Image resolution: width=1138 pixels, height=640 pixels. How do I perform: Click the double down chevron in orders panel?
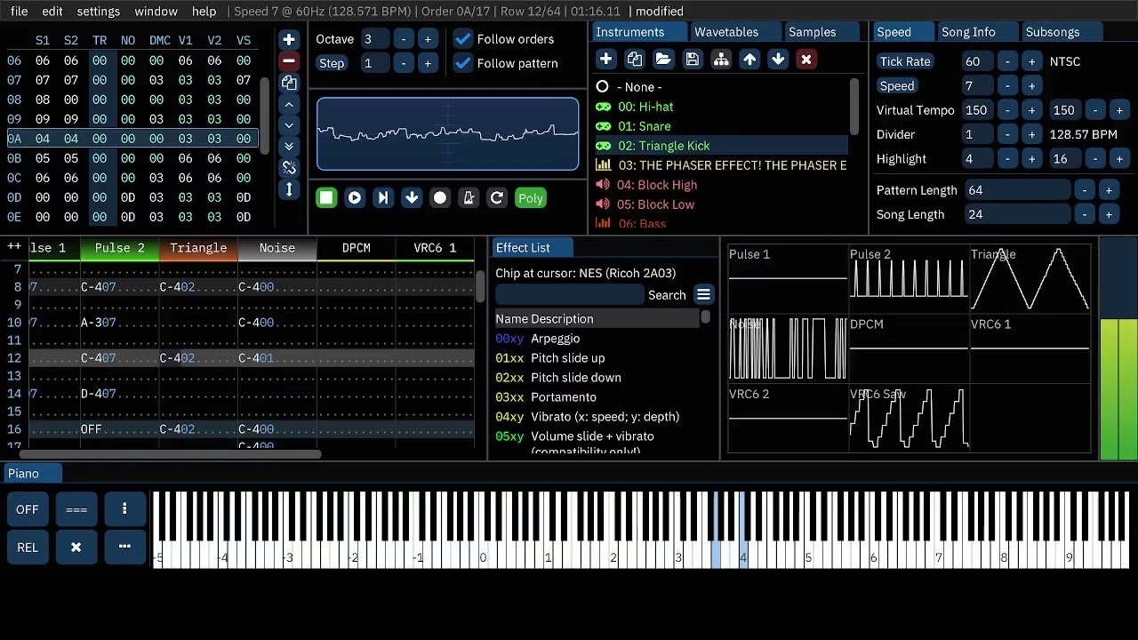pos(289,147)
